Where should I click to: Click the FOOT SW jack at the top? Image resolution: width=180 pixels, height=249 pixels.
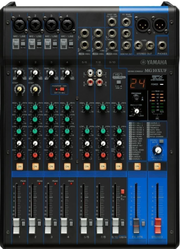[112, 22]
